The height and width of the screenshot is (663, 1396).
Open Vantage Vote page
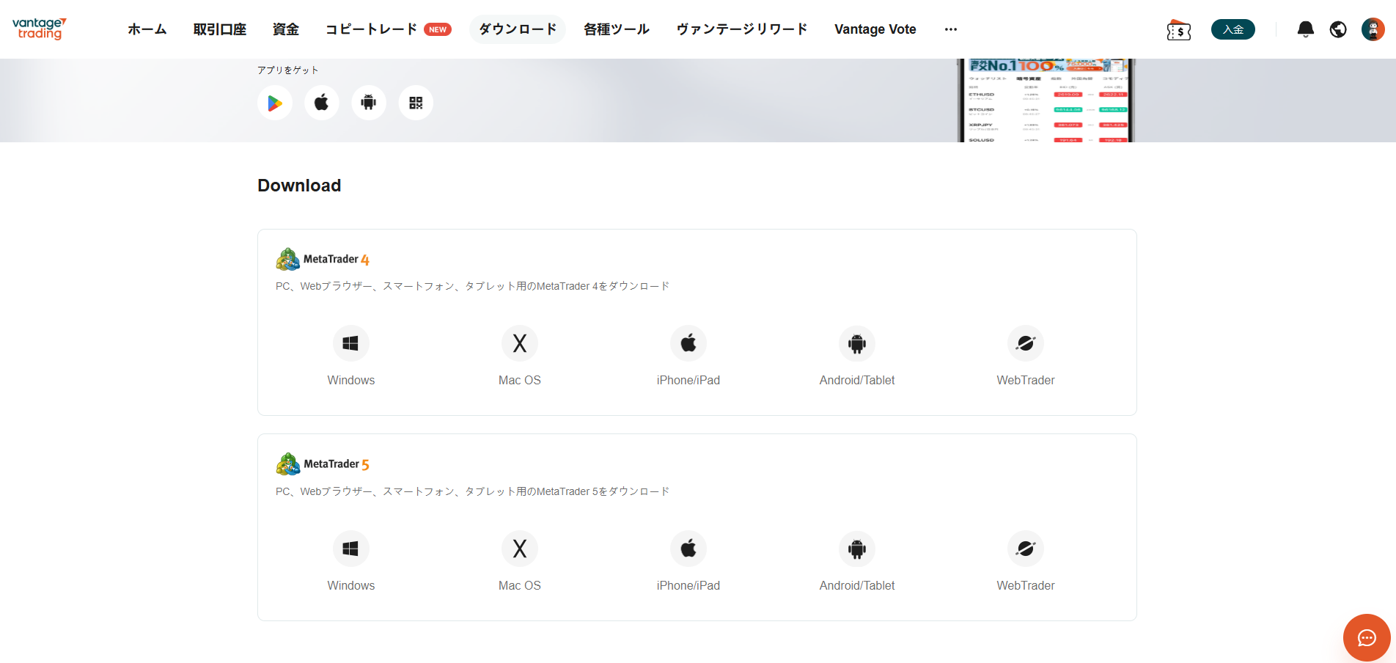pyautogui.click(x=875, y=29)
